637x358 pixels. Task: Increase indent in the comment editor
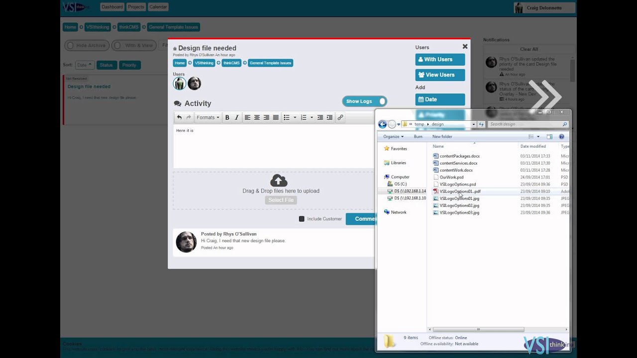coord(329,117)
